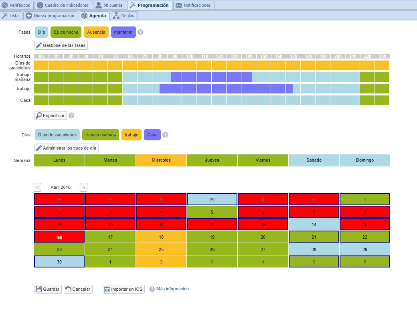417x320 pixels.
Task: Click the wand icon next to Lista
Action: click(5, 16)
